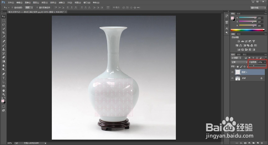
Task: Open the Character panel icon in dock
Action: [227, 28]
